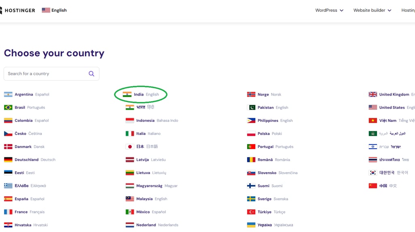The width and height of the screenshot is (415, 232).
Task: Select United Kingdom country link
Action: click(392, 94)
